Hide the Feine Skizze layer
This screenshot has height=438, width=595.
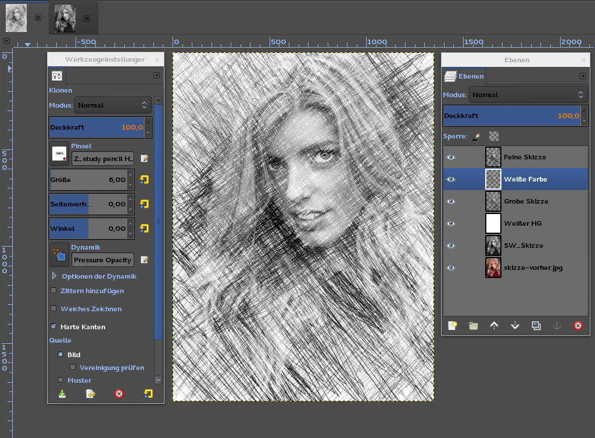click(x=451, y=157)
